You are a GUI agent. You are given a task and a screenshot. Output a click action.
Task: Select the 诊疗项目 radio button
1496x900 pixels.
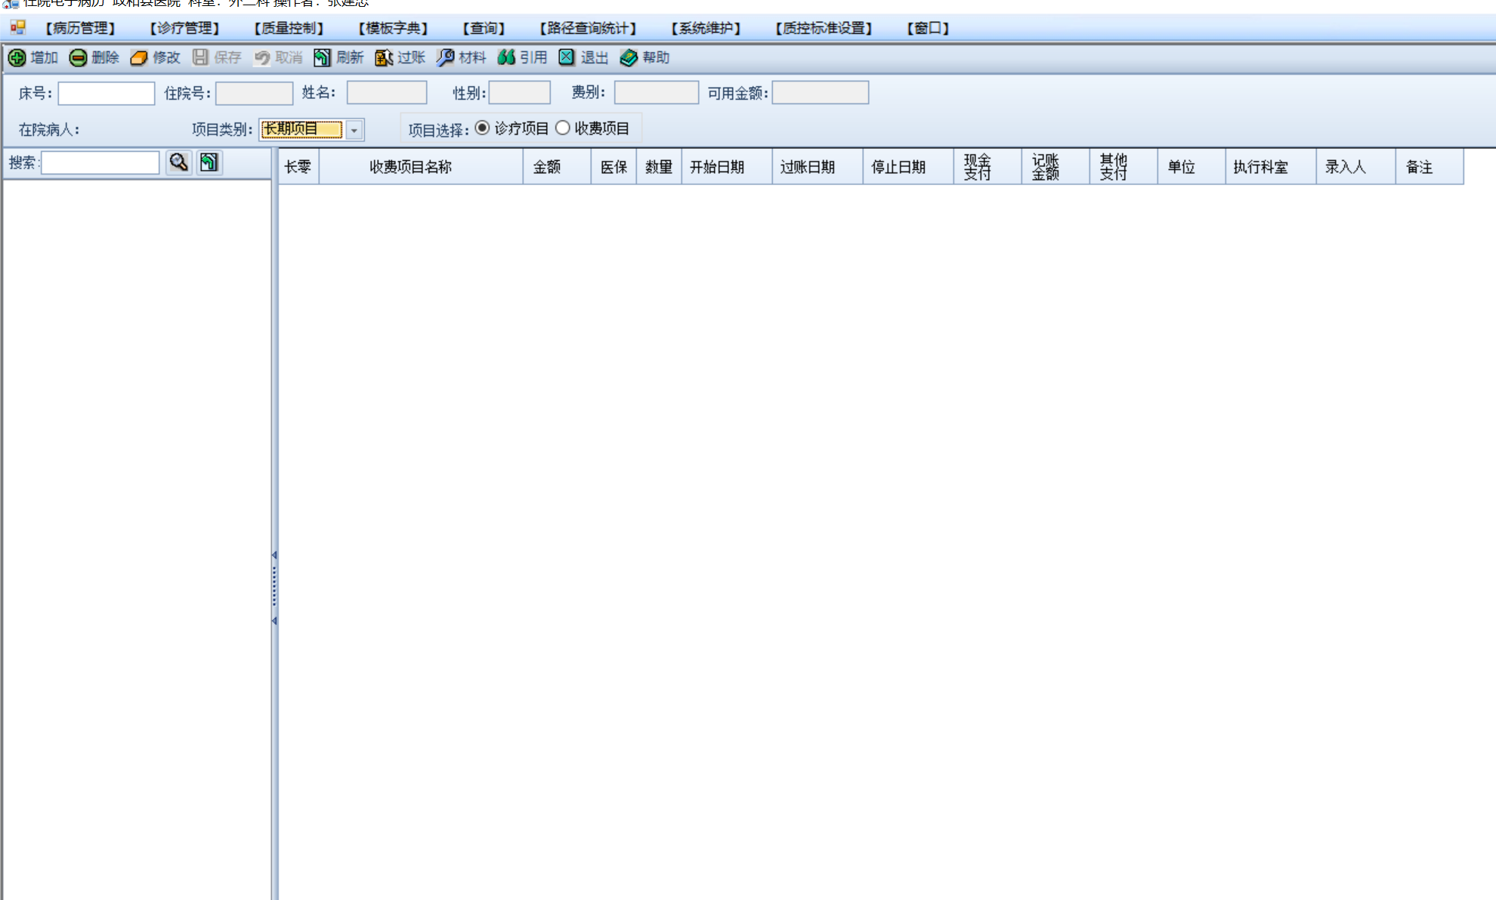pos(482,128)
